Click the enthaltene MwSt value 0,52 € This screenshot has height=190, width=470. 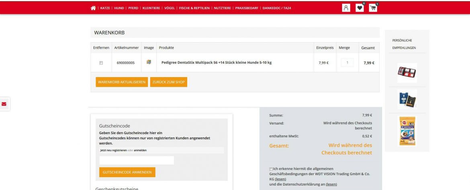[x=367, y=136]
